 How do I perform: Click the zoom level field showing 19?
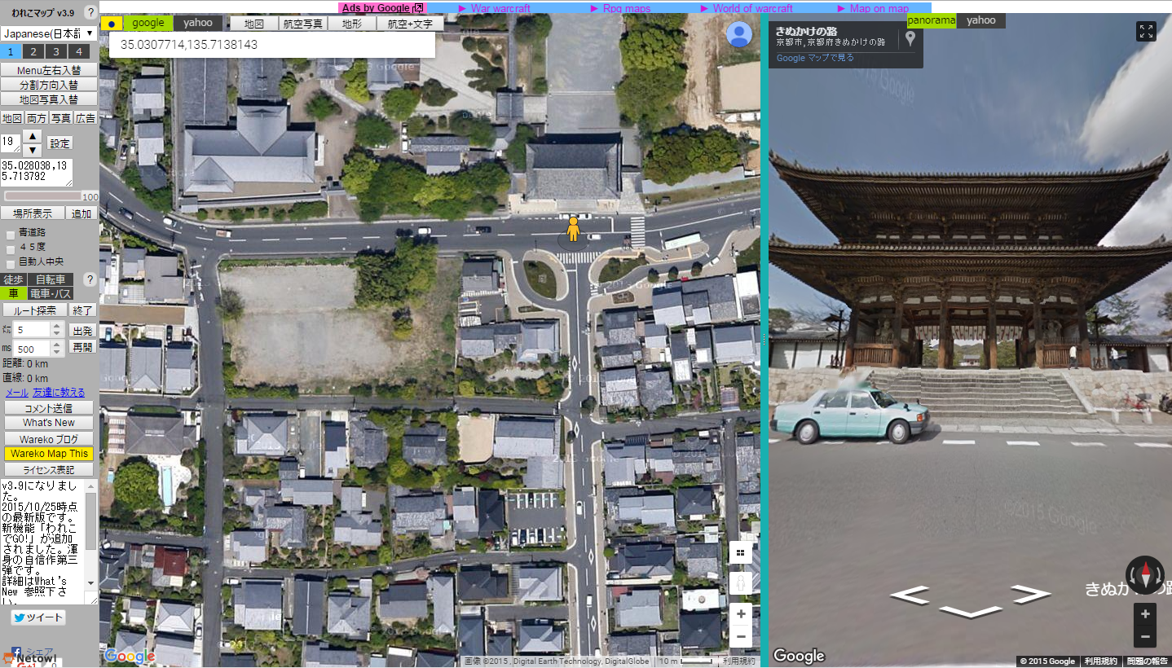(x=10, y=143)
